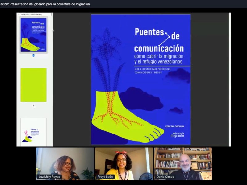Select Freya León video tile
Viewport: 247px width, 185px height.
tap(124, 164)
